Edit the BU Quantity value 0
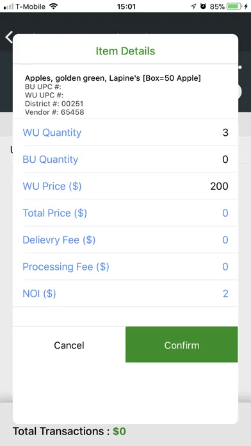Viewport: 251px width, 446px height. (x=225, y=160)
